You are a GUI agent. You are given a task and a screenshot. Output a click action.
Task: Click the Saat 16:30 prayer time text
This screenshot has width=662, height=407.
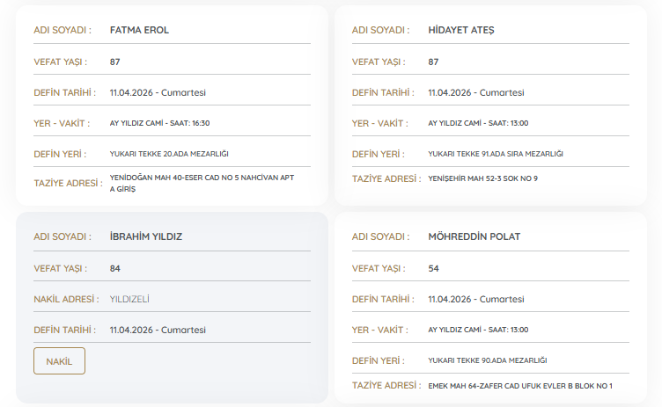pos(159,123)
